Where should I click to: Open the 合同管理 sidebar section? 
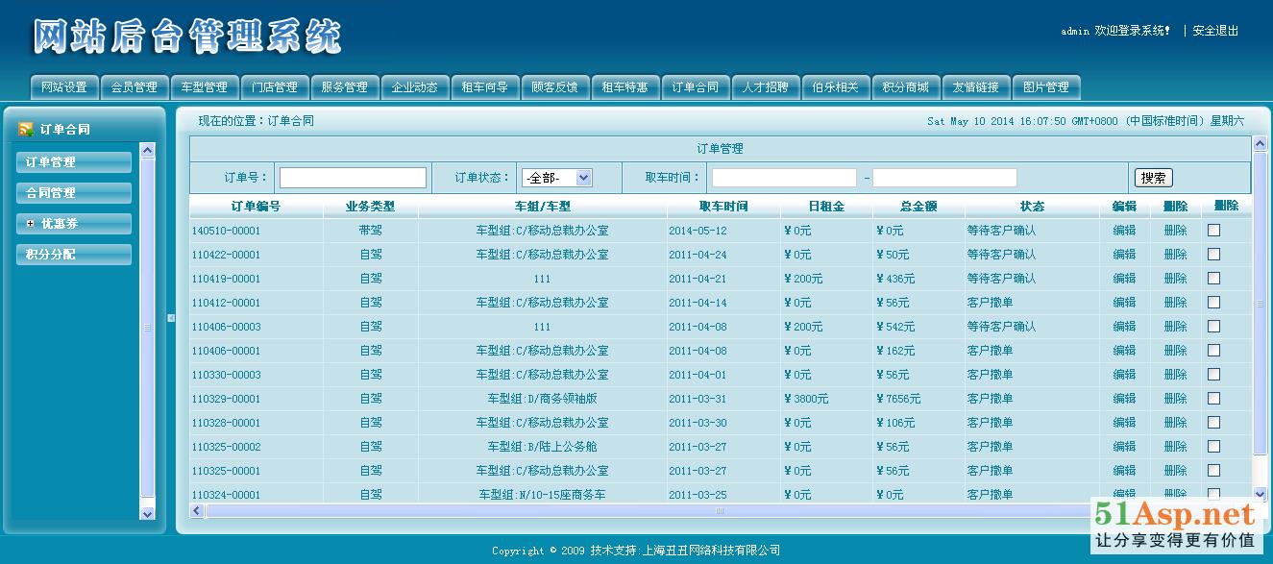[73, 193]
